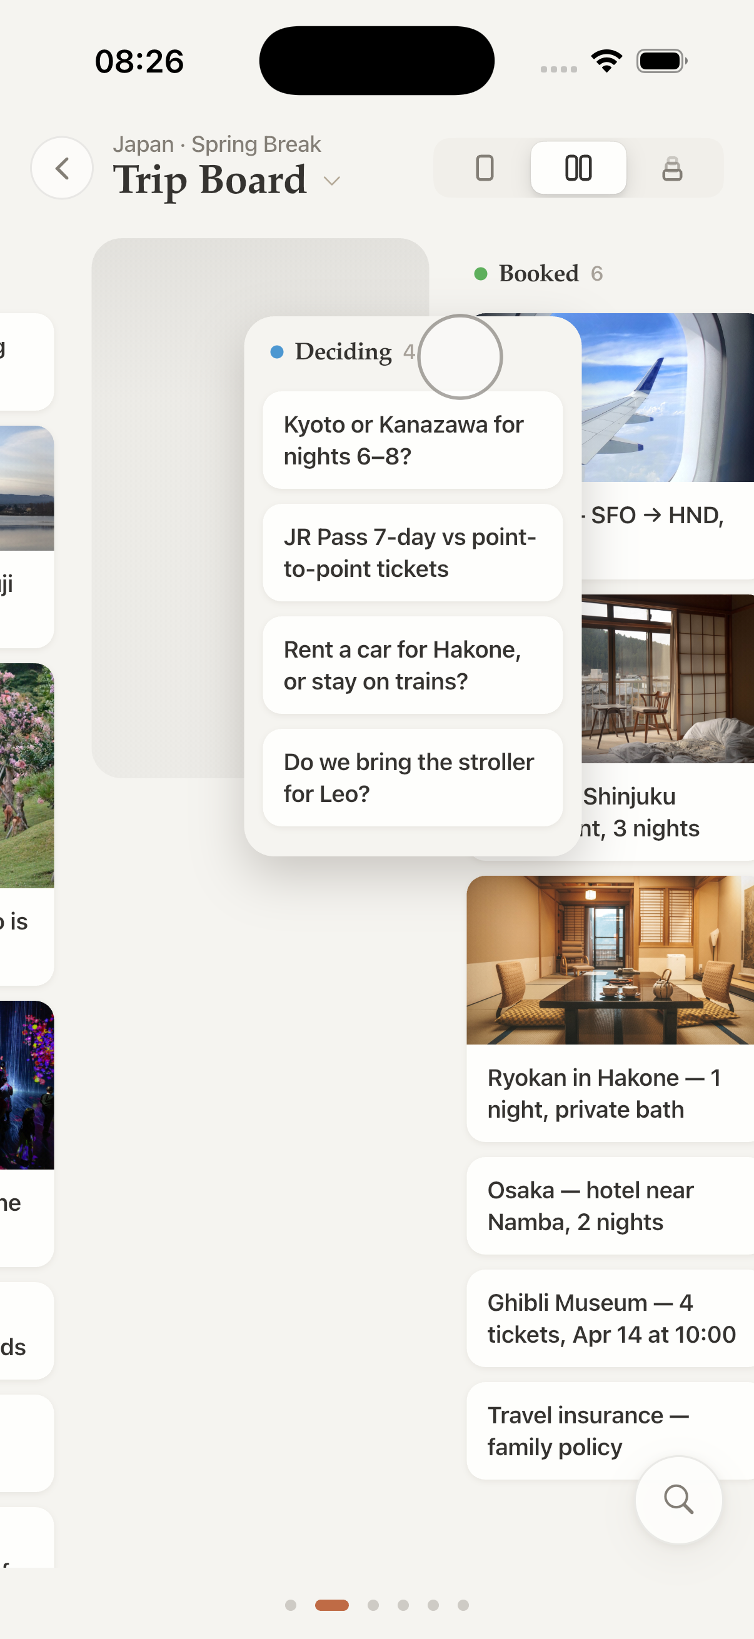Tap the back arrow button
This screenshot has height=1639, width=754.
click(x=62, y=169)
